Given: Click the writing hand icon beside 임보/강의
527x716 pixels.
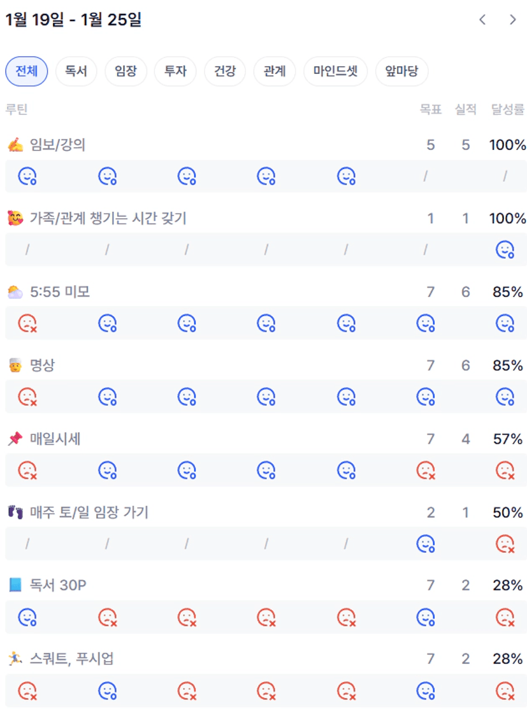Looking at the screenshot, I should coord(15,145).
